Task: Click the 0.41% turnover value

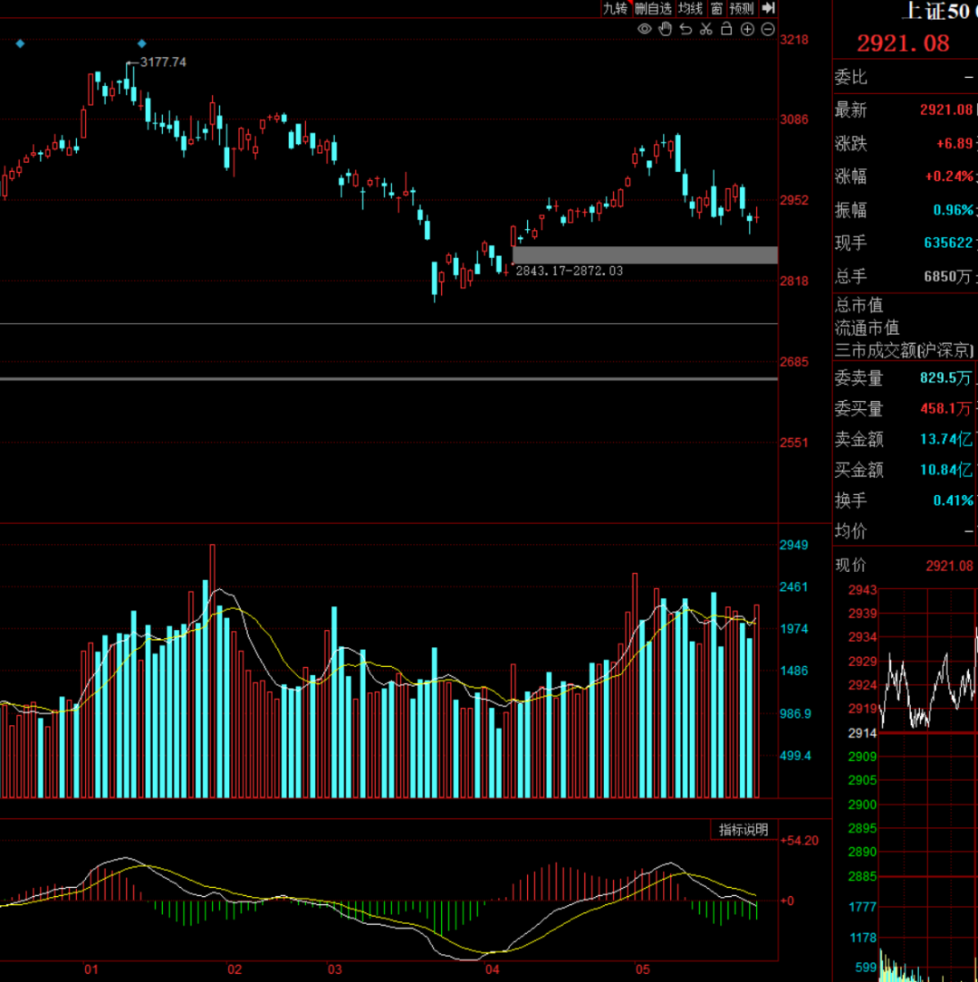Action: [x=954, y=501]
